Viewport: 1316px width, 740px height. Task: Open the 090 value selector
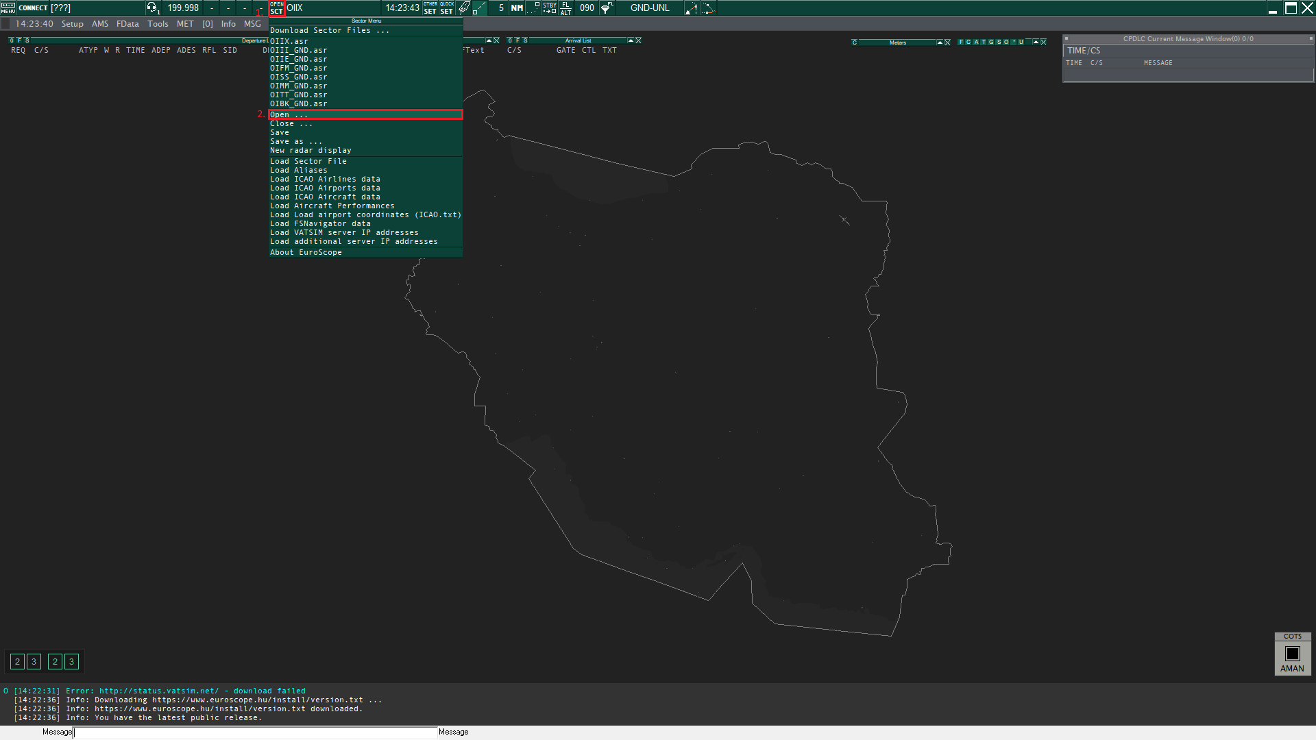coord(587,8)
